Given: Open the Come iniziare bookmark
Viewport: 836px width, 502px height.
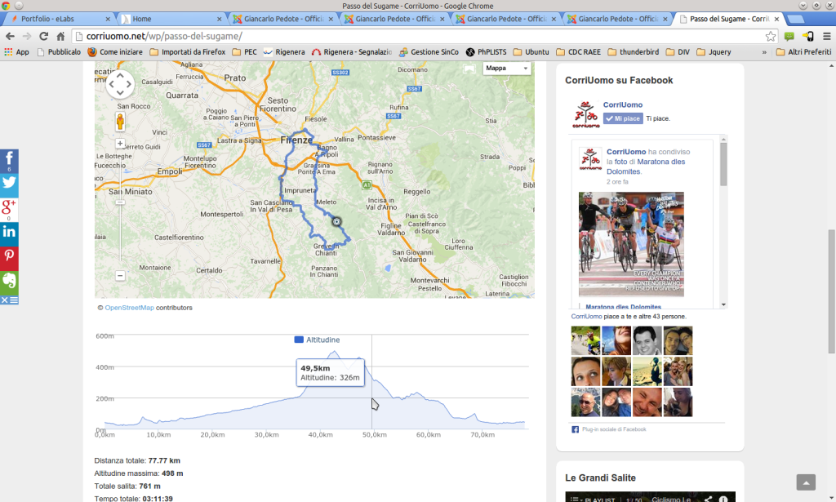Looking at the screenshot, I should [115, 51].
